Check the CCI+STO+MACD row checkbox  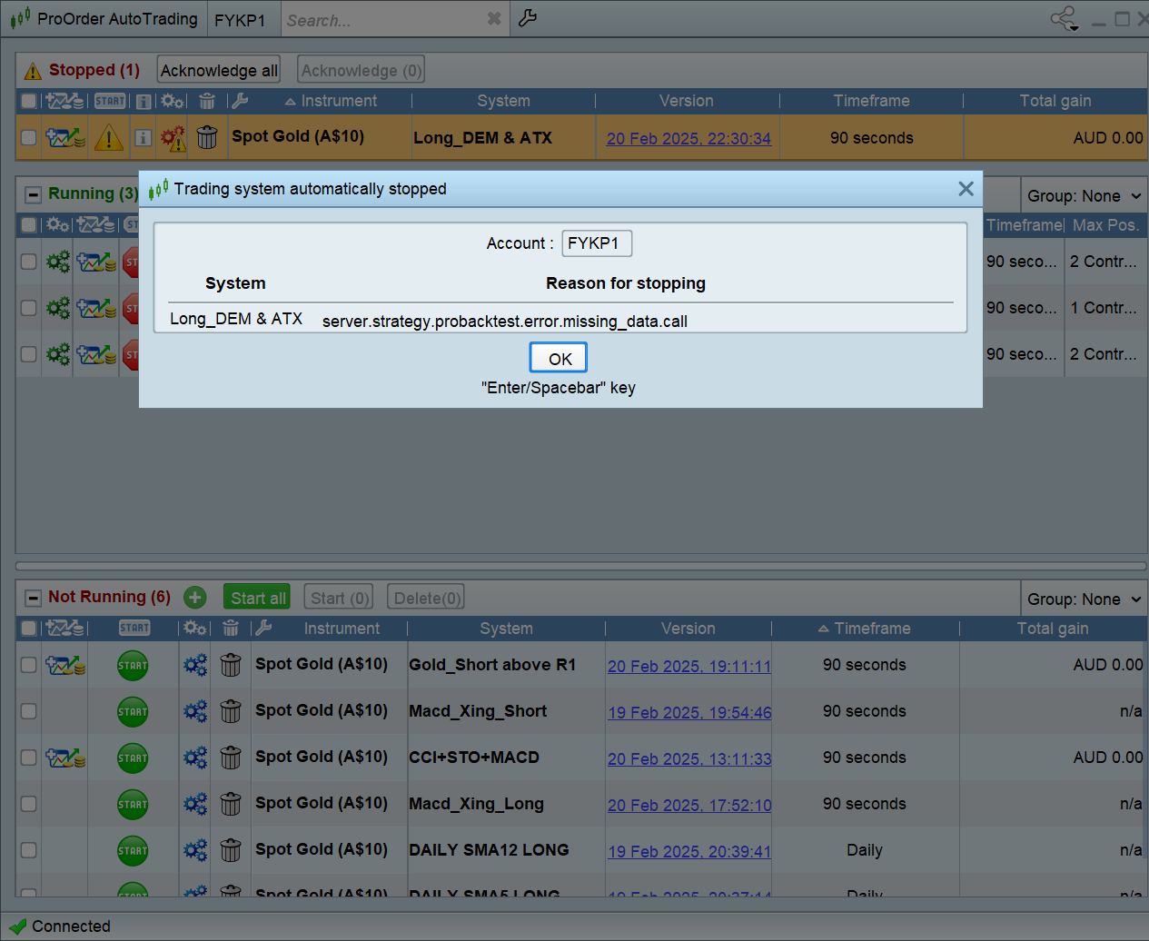pyautogui.click(x=29, y=758)
